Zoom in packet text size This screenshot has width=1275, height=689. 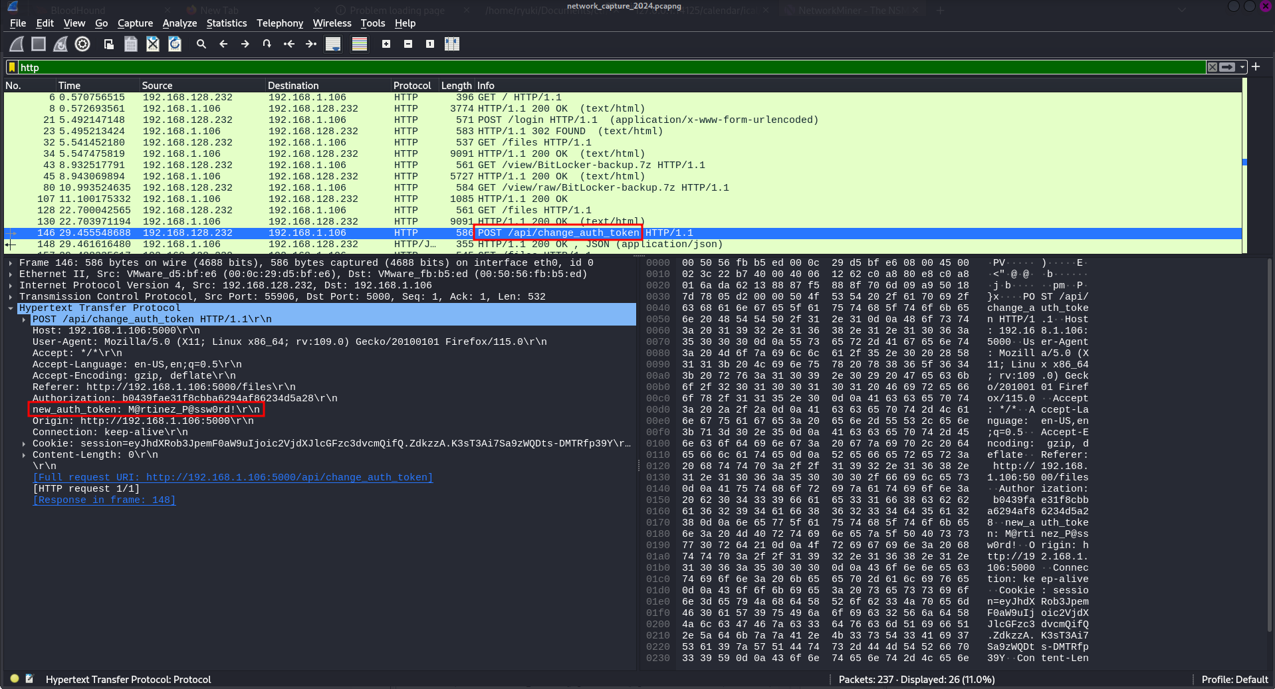click(386, 44)
